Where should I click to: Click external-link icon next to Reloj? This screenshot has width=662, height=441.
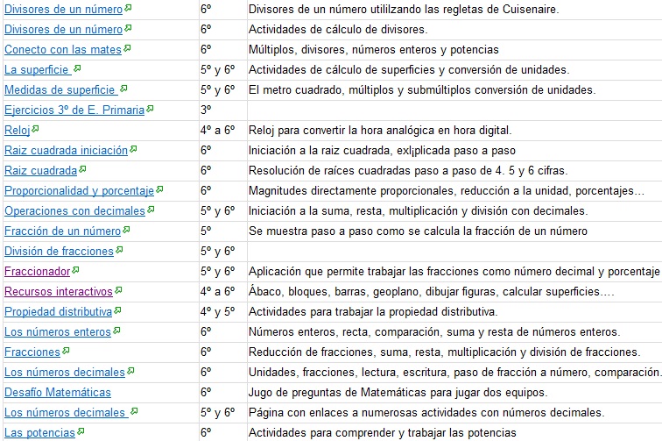[35, 129]
